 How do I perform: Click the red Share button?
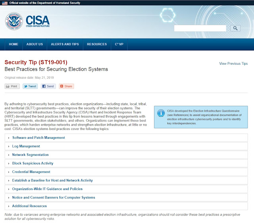66,86
